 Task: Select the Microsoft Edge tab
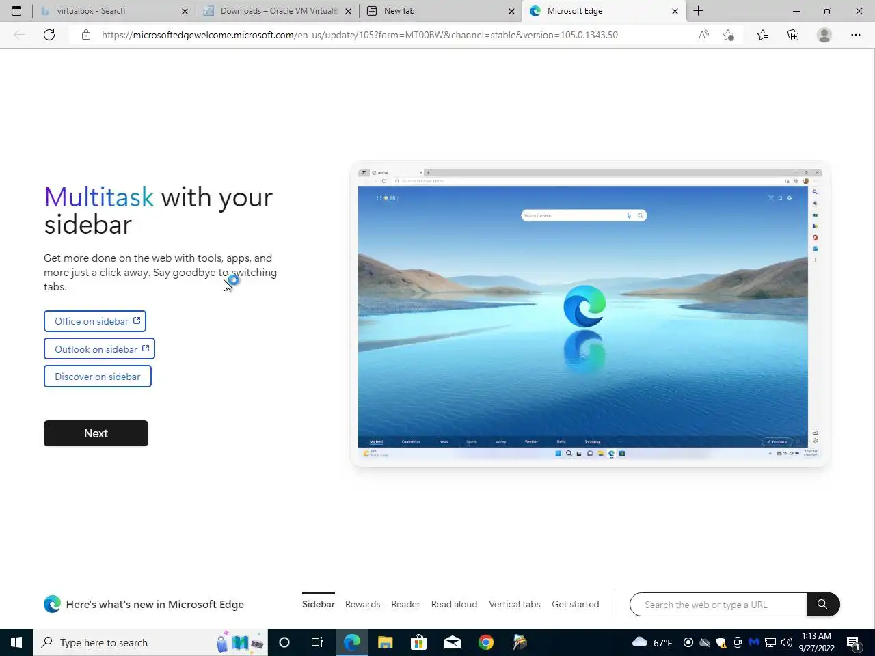click(604, 11)
